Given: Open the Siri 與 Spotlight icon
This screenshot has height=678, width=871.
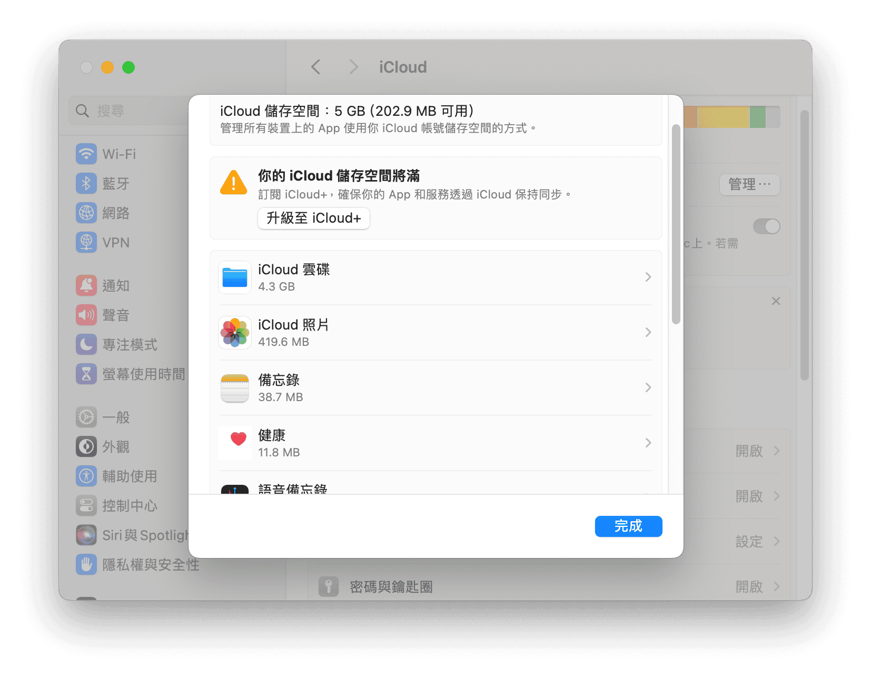Looking at the screenshot, I should pos(86,535).
